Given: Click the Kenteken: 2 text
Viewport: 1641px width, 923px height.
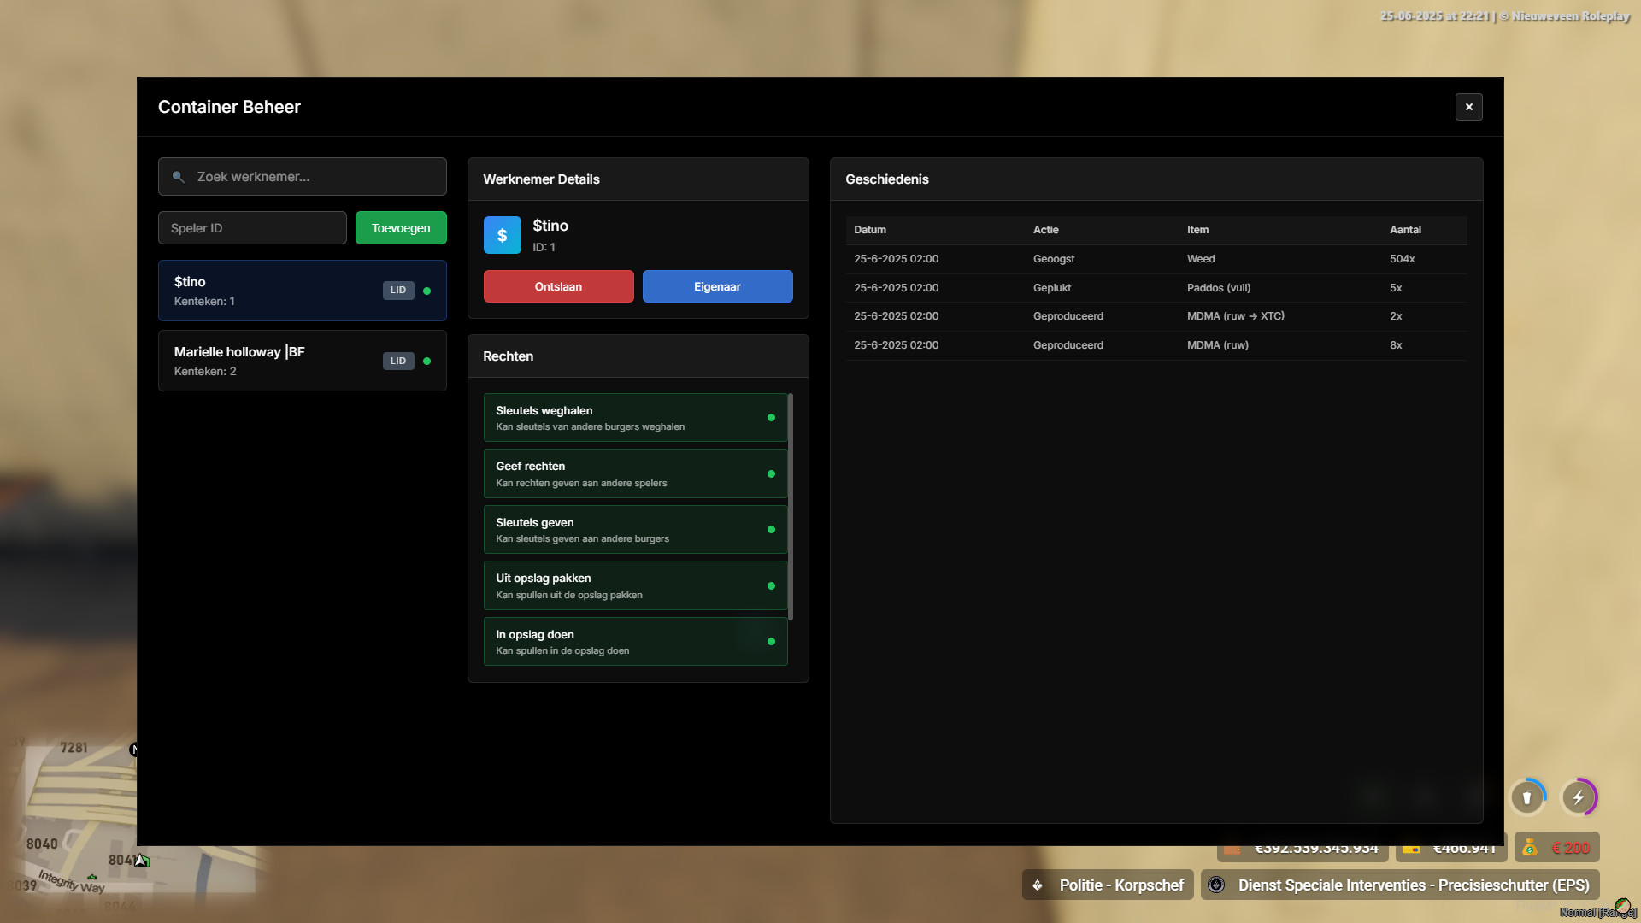Looking at the screenshot, I should pos(205,371).
